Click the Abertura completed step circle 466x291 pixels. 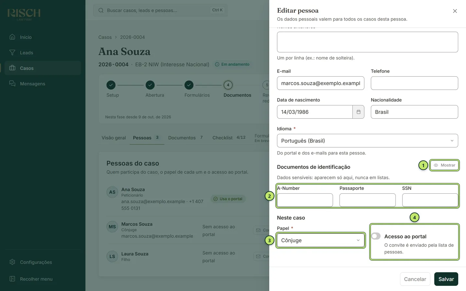150,85
